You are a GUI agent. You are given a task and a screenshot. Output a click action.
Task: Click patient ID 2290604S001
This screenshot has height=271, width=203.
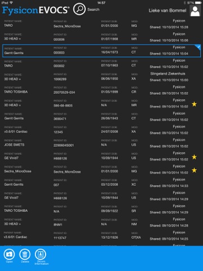pos(64,145)
